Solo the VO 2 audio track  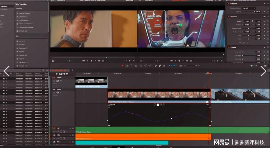[x=61, y=138]
